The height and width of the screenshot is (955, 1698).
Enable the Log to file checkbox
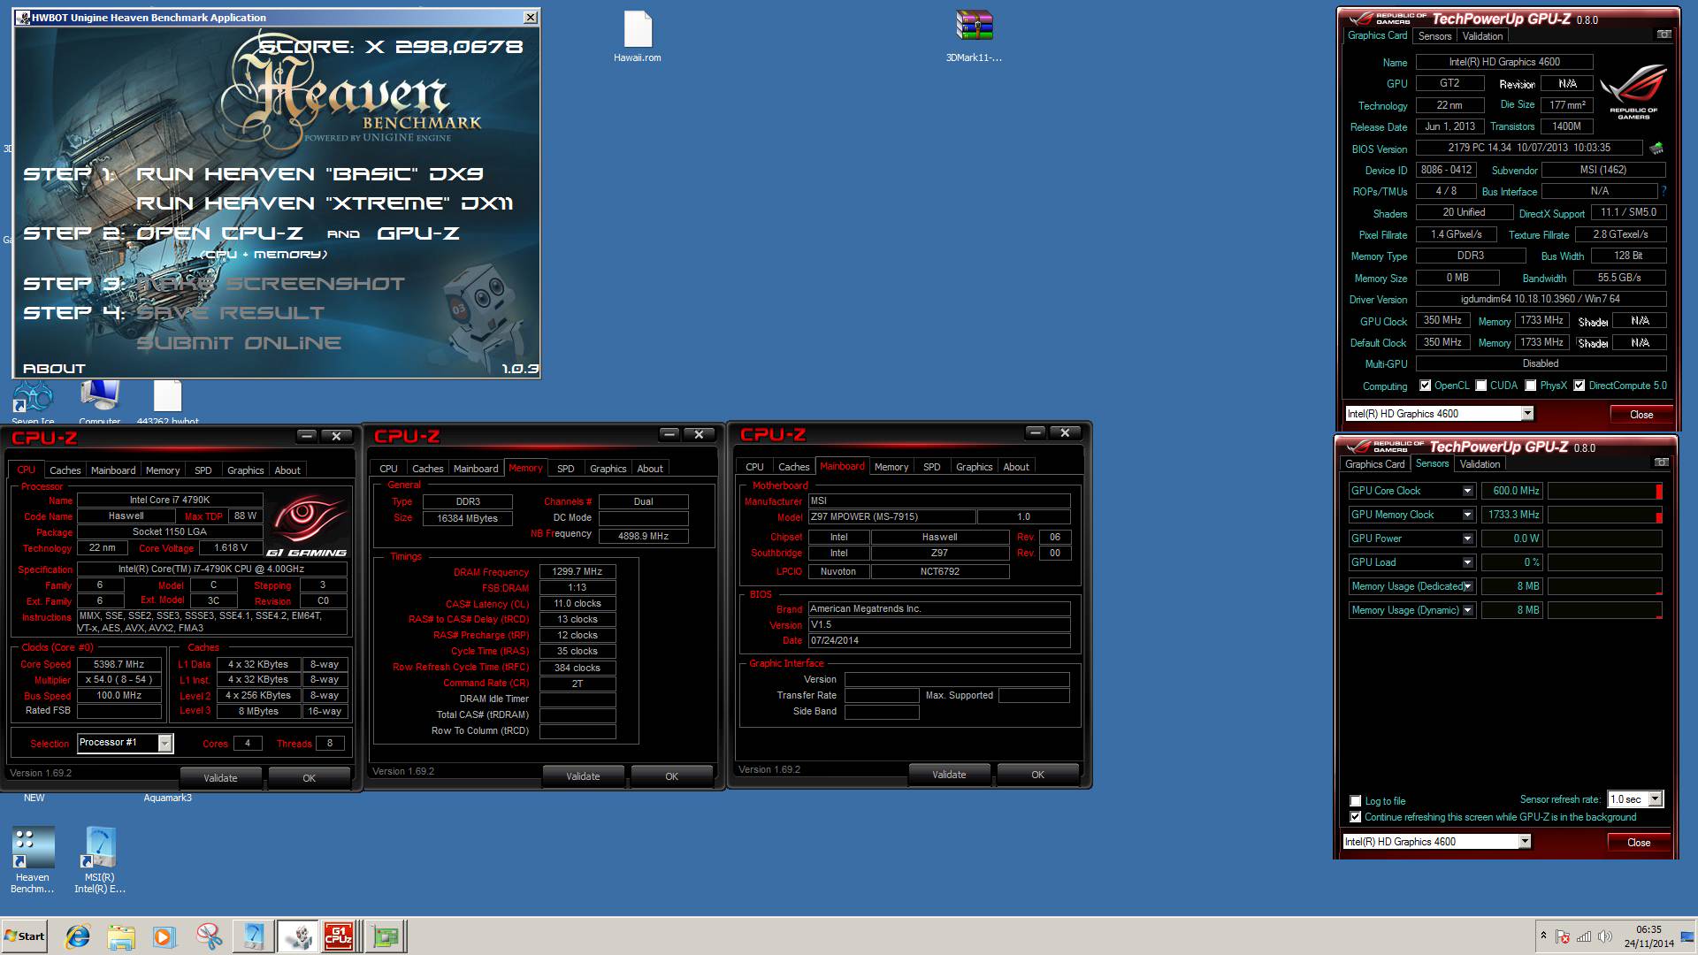coord(1355,801)
